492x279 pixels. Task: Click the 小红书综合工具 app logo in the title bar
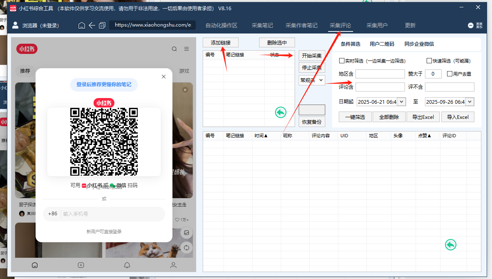13,8
